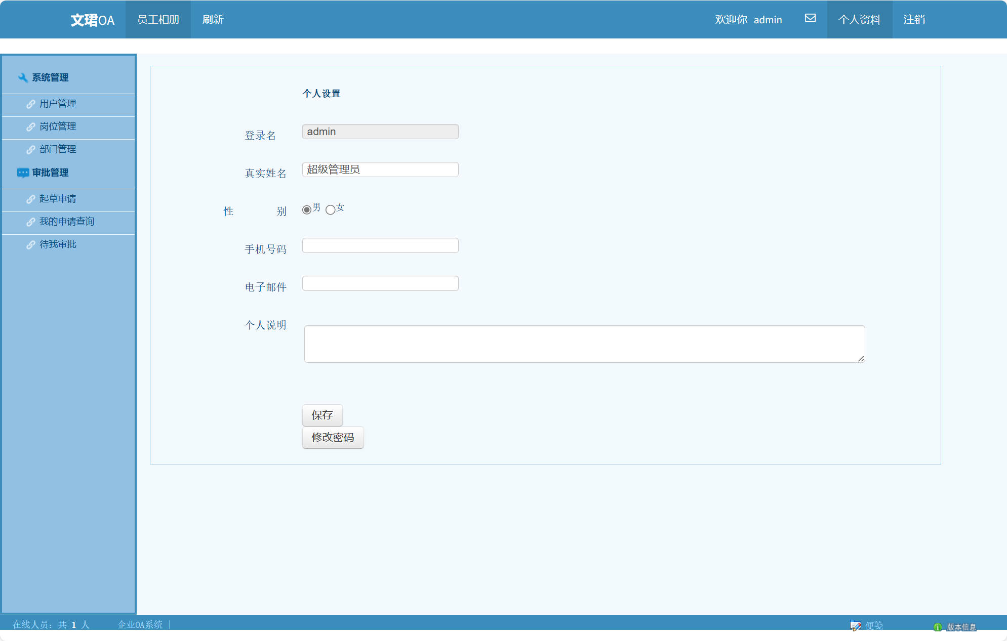Click the resize handle of 个人说明 textarea
Image resolution: width=1007 pixels, height=641 pixels.
(x=861, y=358)
